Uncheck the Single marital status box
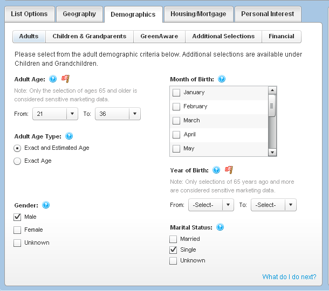This screenshot has width=329, height=291. (173, 250)
